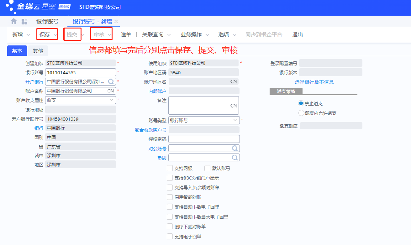Open lookup for 开户银行 field
This screenshot has width=411, height=245.
(111, 82)
